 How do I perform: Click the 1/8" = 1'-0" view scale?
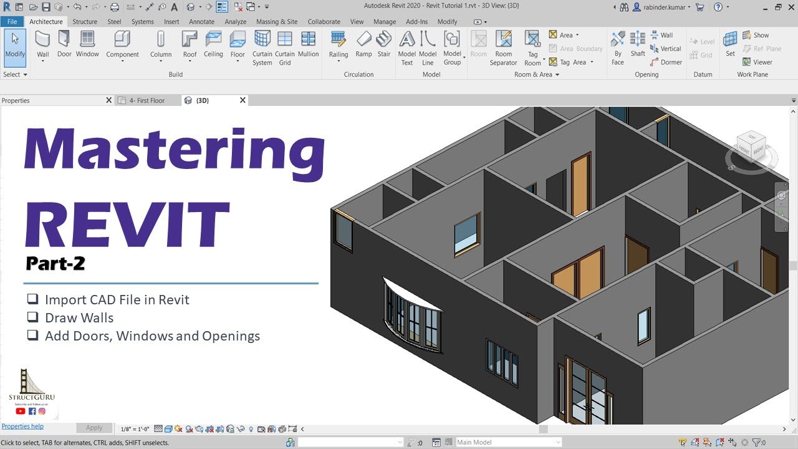coord(135,429)
